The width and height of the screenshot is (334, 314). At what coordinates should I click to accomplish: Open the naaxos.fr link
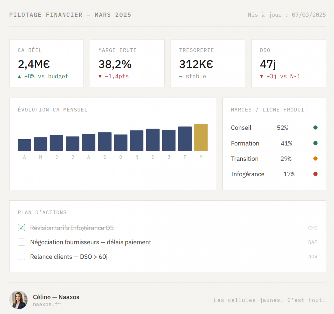(x=47, y=304)
